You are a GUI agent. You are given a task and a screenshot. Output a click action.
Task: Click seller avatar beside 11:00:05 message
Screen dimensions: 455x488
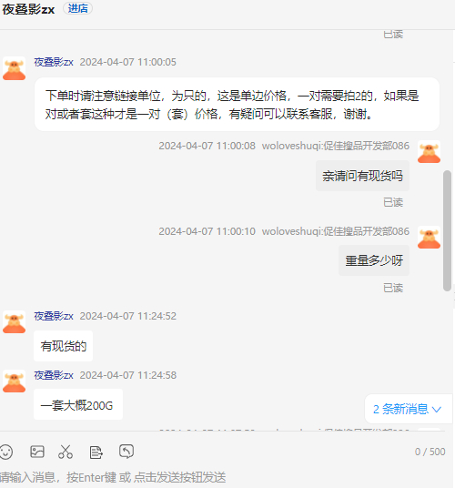tap(14, 68)
